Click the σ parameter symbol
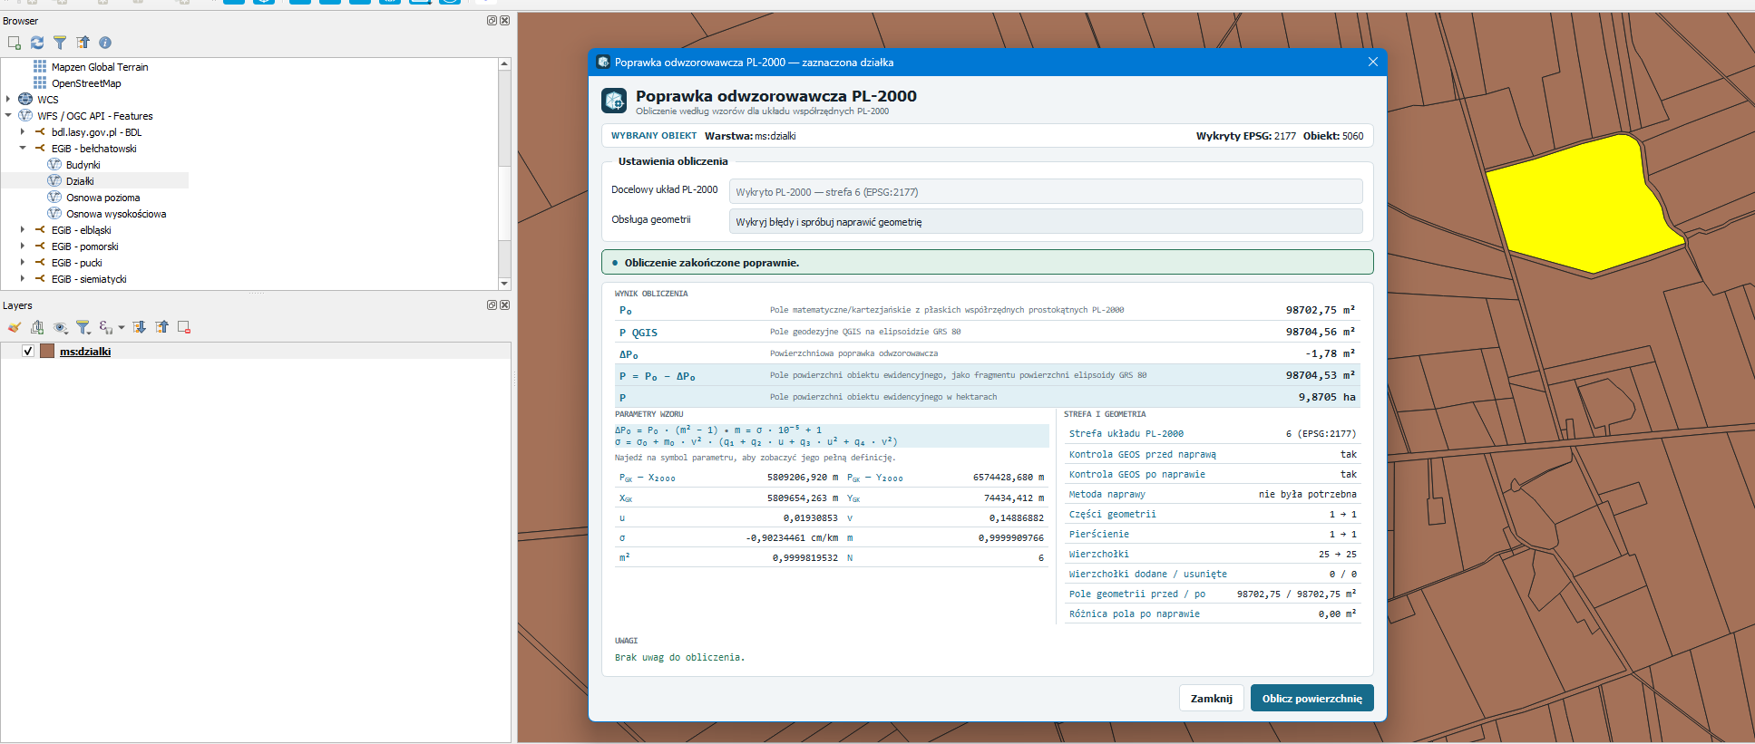The height and width of the screenshot is (744, 1755). tap(622, 538)
